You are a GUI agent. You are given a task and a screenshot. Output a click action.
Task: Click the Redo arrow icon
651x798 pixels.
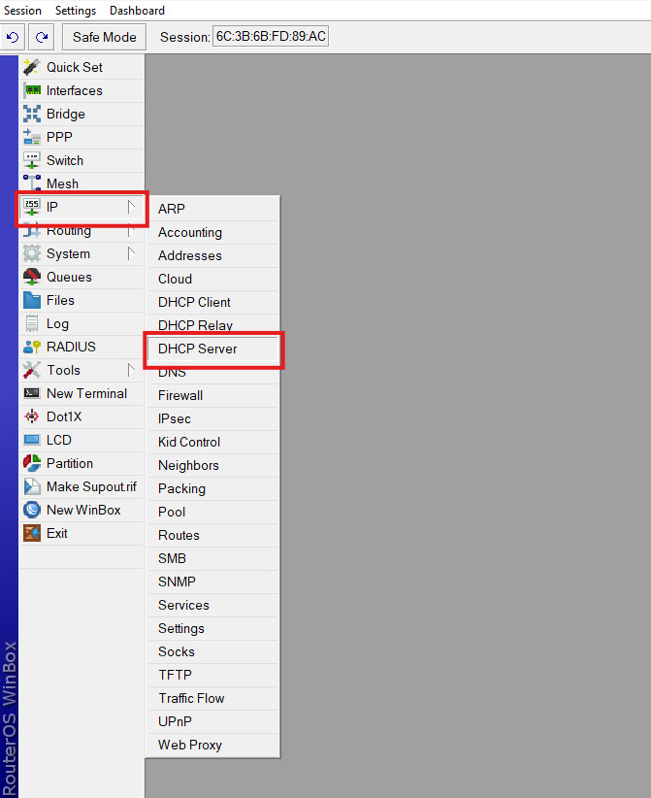(x=42, y=37)
